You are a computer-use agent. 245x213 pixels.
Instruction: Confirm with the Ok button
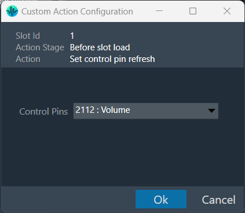161,199
